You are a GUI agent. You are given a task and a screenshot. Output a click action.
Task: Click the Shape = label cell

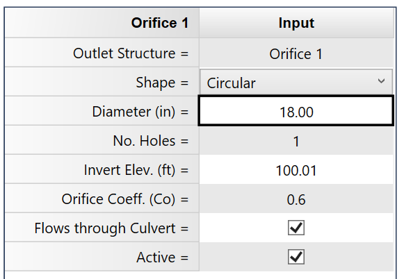102,83
